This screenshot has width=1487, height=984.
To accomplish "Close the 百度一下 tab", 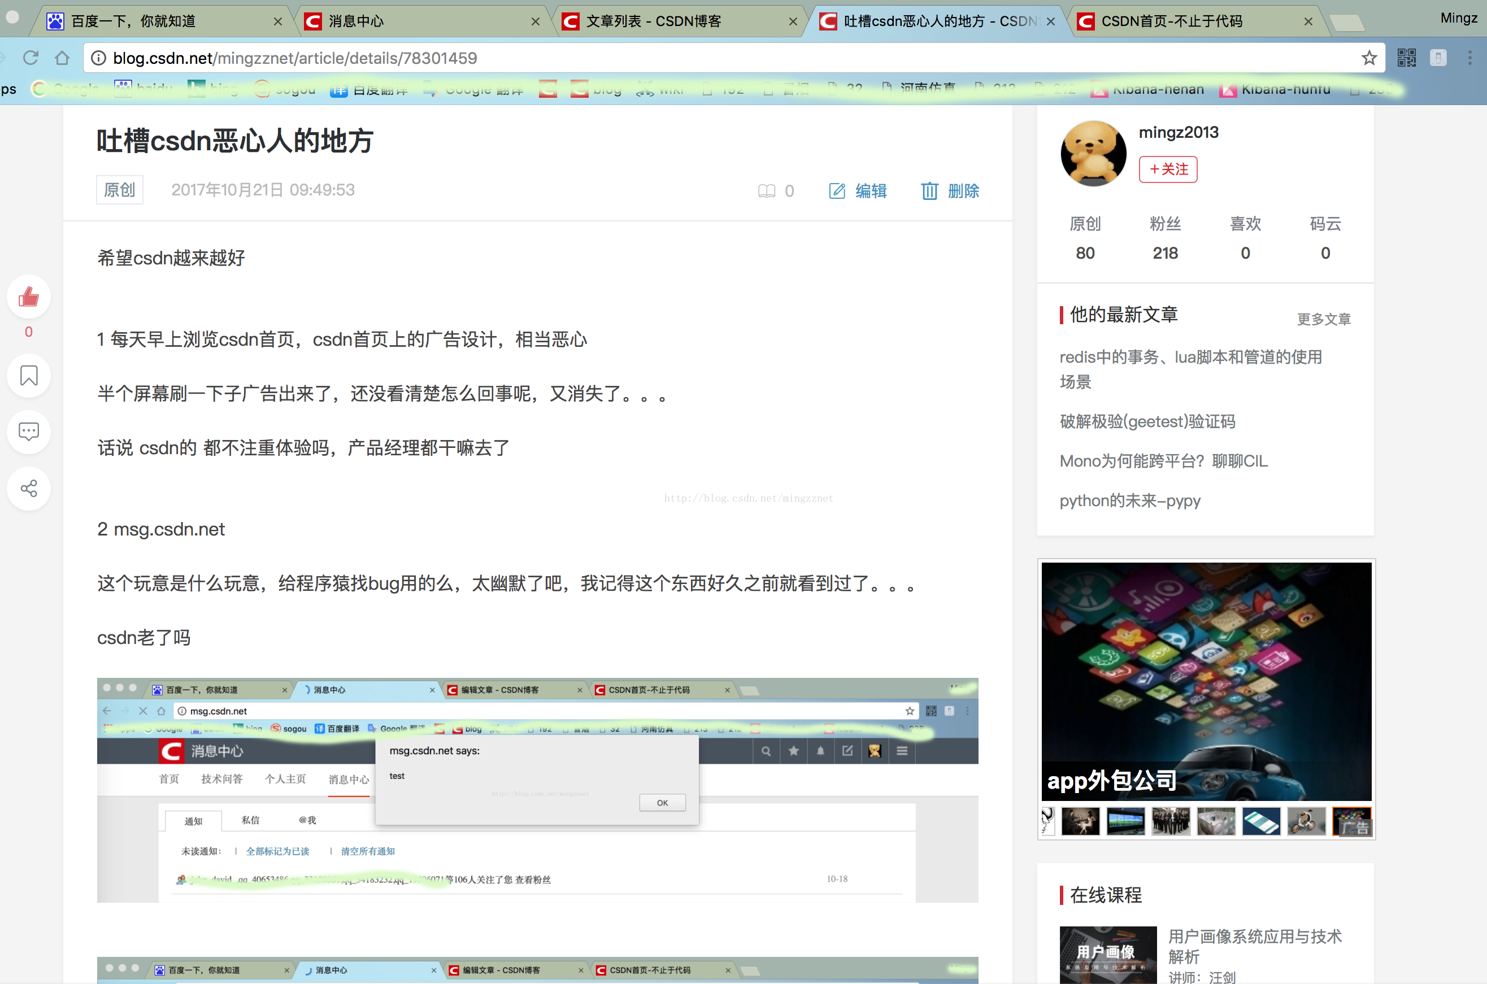I will (278, 21).
